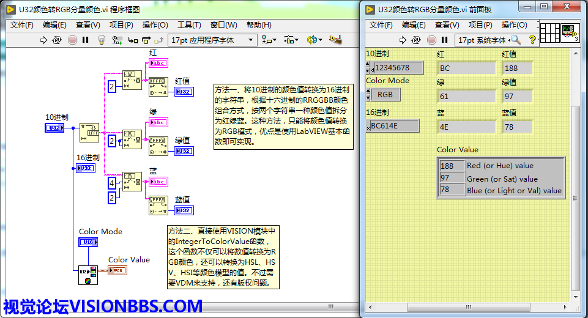This screenshot has width=588, height=318.
Task: Click the Color Mode RGB selector
Action: click(x=385, y=95)
